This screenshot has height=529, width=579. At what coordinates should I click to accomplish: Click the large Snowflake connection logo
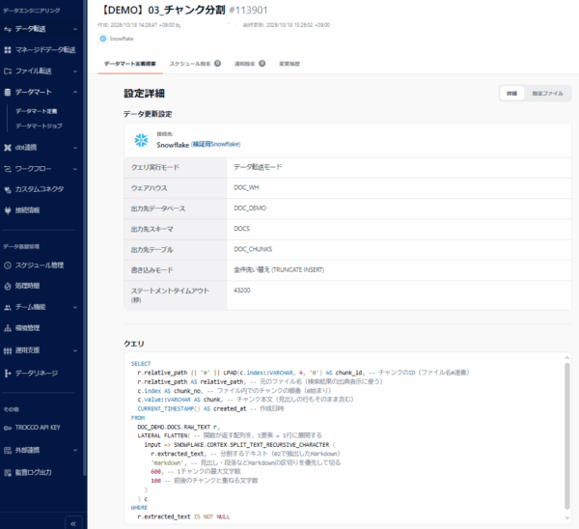pos(142,140)
